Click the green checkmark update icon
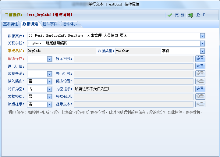This screenshot has height=157, width=220. click(x=170, y=15)
